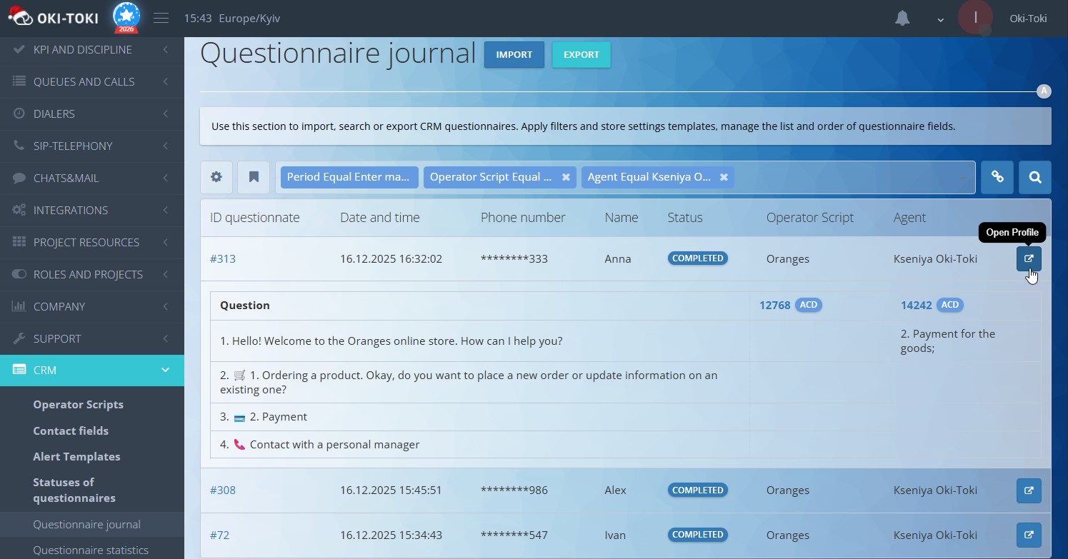Open questionnaire link #308
Viewport: 1068px width, 559px height.
(223, 490)
